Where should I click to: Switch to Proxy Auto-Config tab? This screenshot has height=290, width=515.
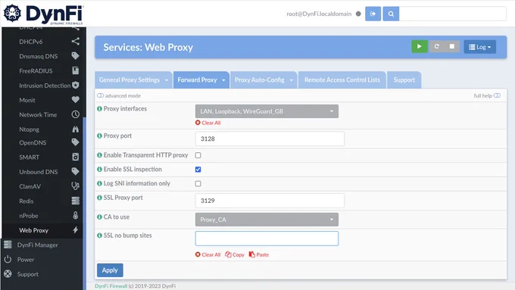260,80
